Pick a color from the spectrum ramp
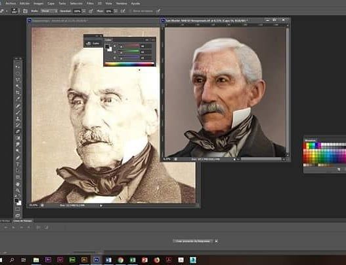This screenshot has height=265, width=346. click(x=129, y=64)
